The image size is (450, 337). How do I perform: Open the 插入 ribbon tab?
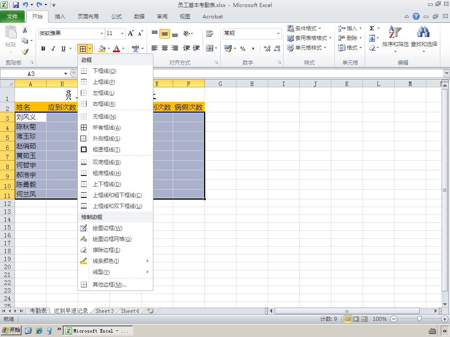coord(60,17)
